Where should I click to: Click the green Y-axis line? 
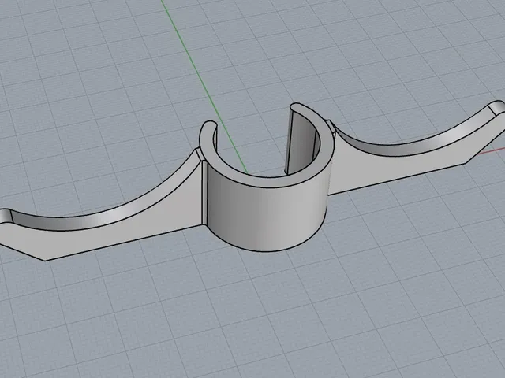(x=204, y=86)
